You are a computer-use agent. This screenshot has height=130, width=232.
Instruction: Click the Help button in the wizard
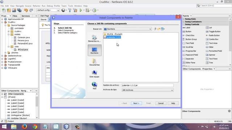173,103
